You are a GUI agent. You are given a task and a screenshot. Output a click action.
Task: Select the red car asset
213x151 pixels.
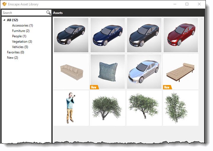pyautogui.click(x=180, y=35)
